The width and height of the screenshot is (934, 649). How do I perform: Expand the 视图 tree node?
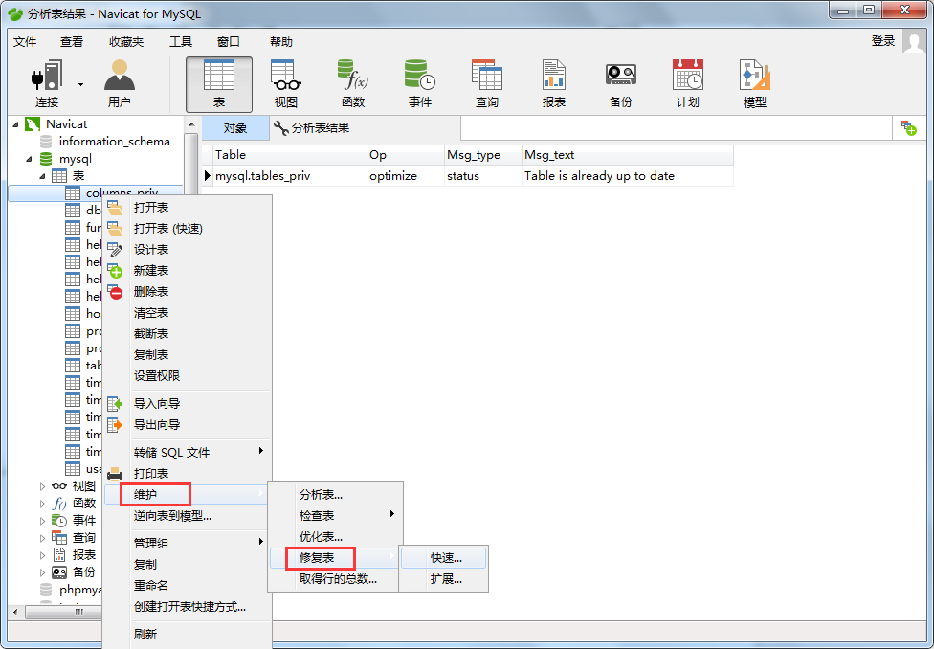(42, 486)
